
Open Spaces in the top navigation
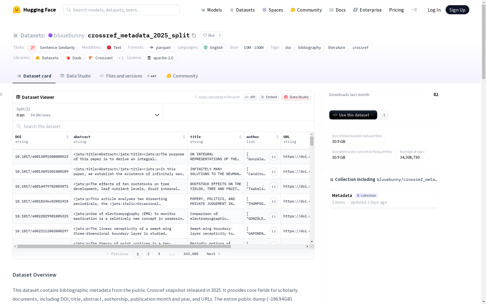pyautogui.click(x=272, y=10)
